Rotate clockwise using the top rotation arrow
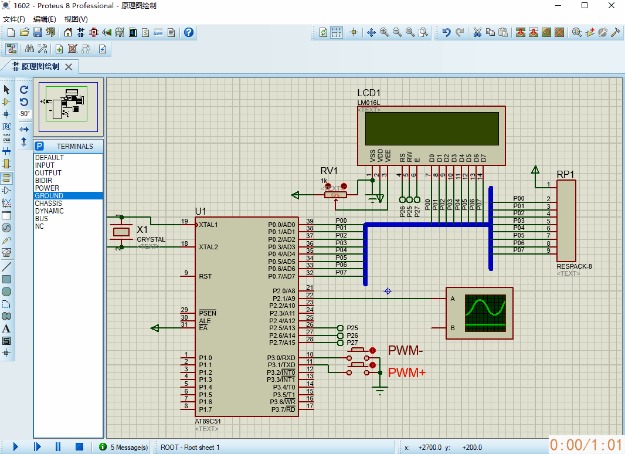The width and height of the screenshot is (625, 454). point(24,90)
